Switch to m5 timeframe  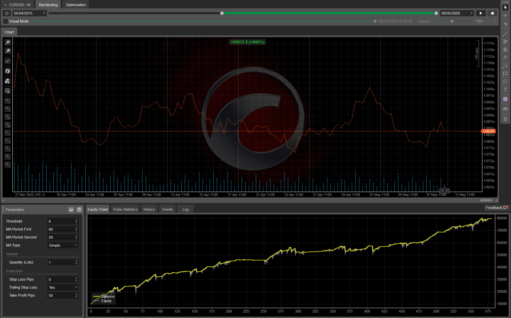7,109
